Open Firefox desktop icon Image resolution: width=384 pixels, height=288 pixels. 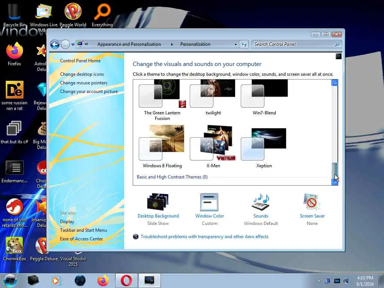(x=15, y=54)
